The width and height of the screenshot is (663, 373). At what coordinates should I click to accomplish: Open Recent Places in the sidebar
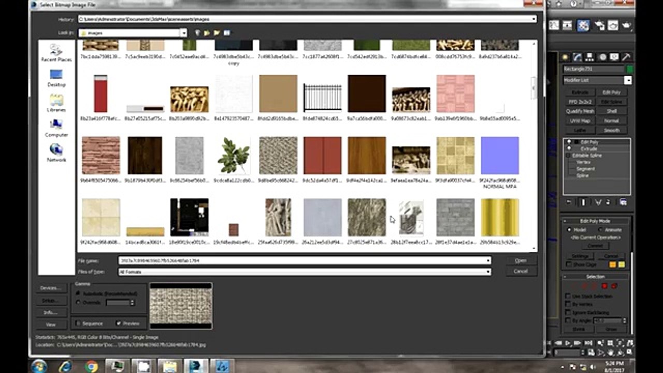click(x=56, y=53)
